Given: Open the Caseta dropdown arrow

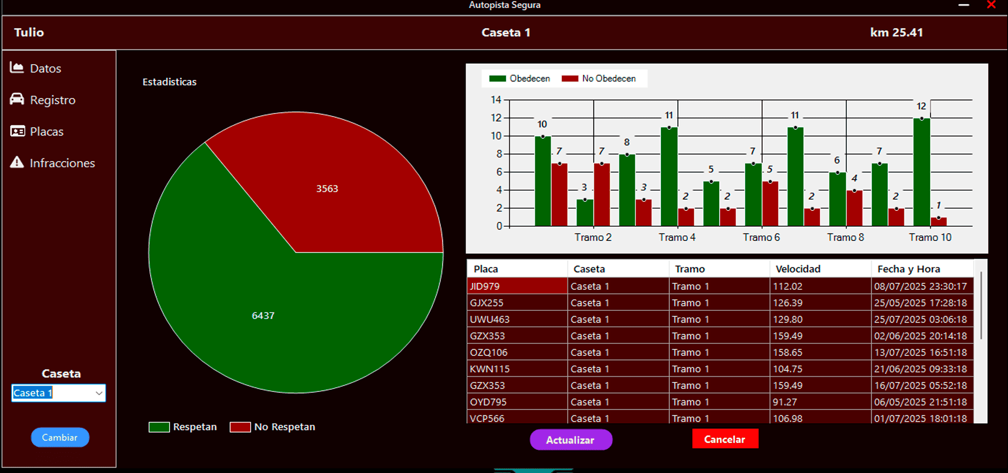Looking at the screenshot, I should tap(99, 393).
